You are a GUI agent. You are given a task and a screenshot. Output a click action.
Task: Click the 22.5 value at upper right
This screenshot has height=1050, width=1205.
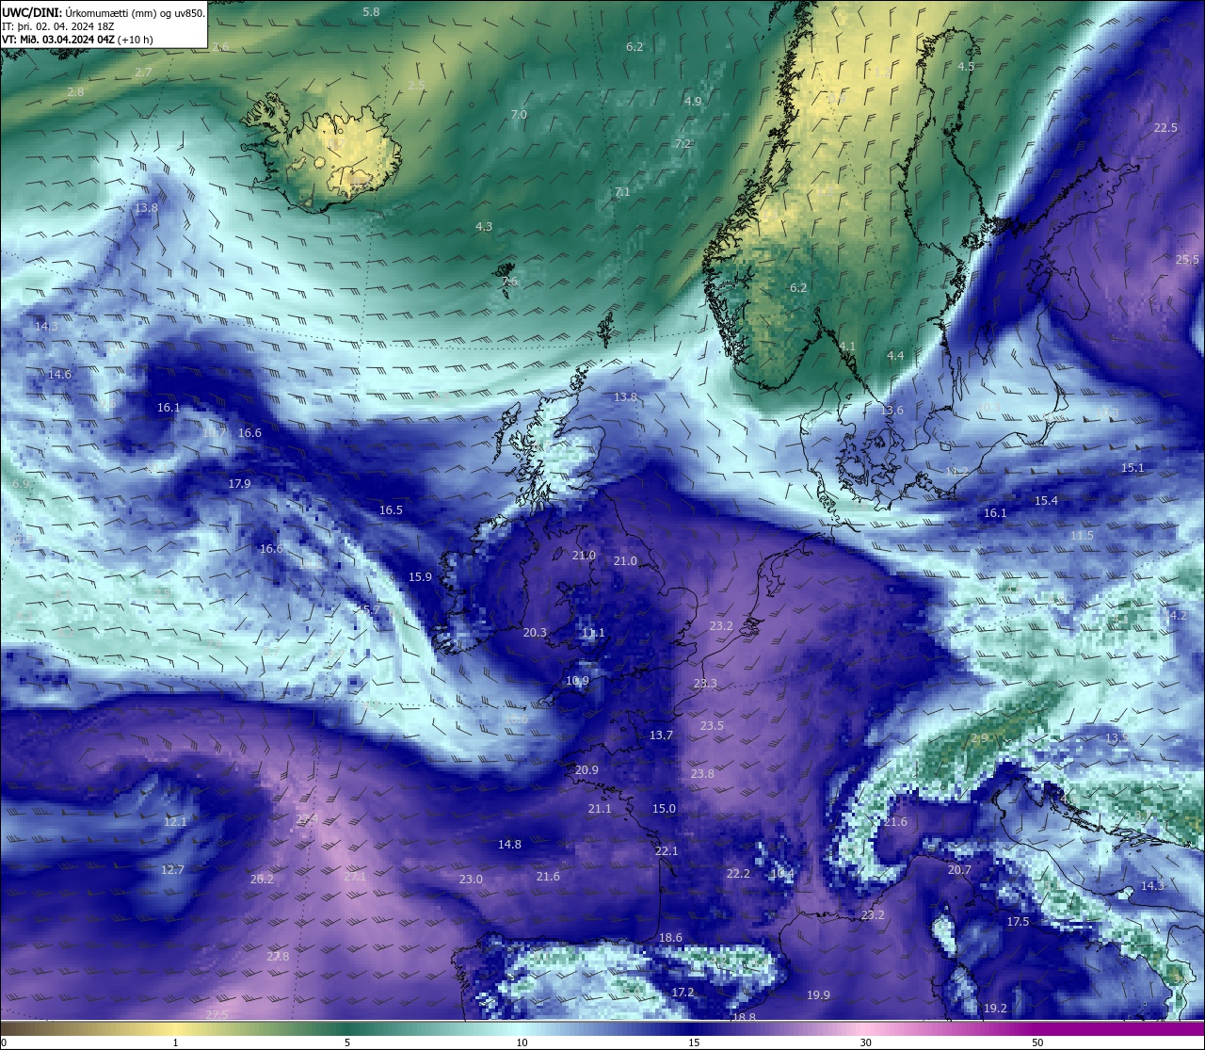(1165, 127)
